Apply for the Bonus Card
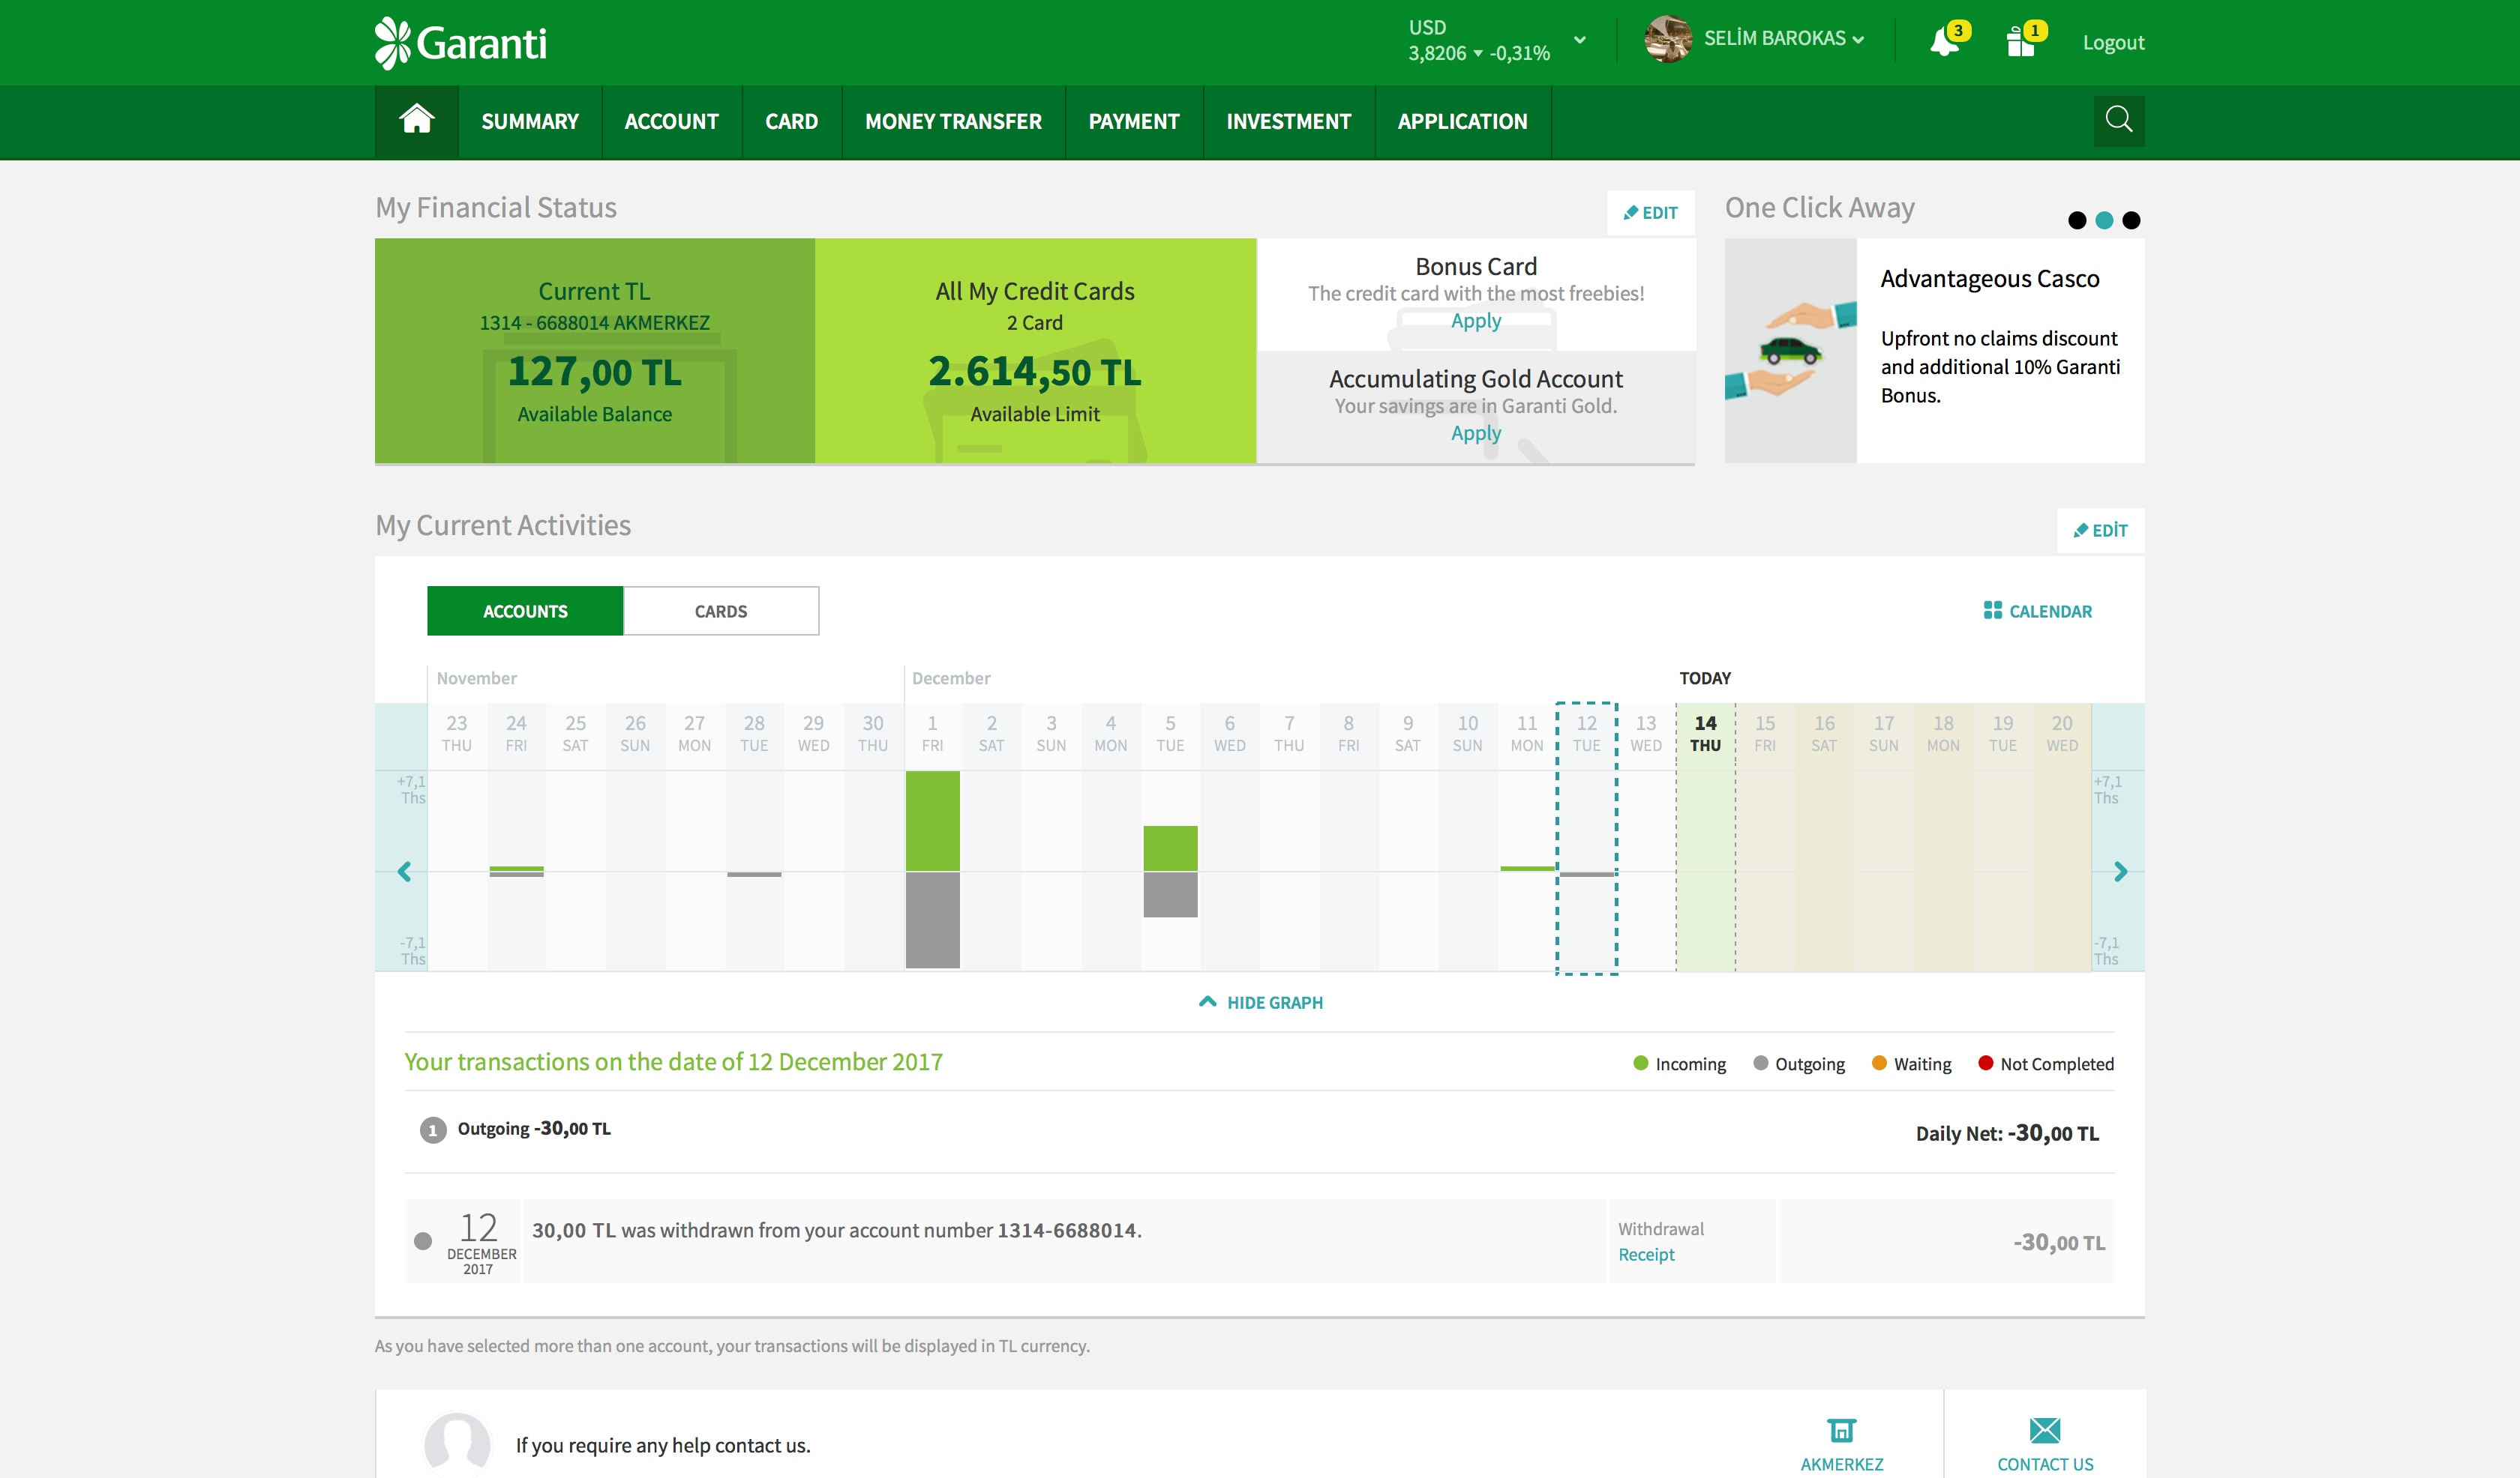Viewport: 2520px width, 1478px height. coord(1475,321)
